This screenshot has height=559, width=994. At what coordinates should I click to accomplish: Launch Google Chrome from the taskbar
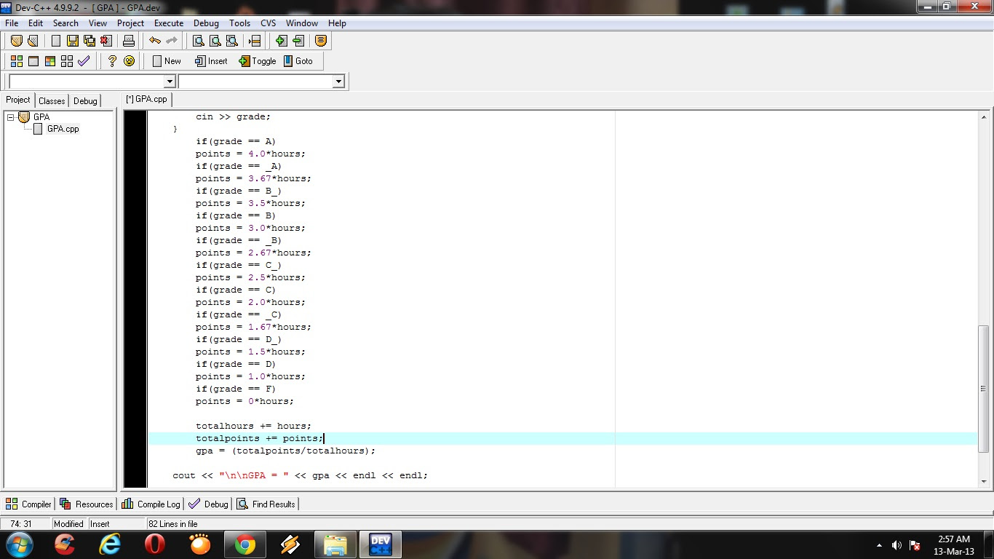pyautogui.click(x=245, y=544)
